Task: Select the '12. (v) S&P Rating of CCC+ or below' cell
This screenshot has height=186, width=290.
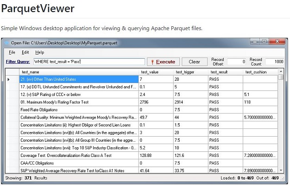Action: pyautogui.click(x=79, y=95)
